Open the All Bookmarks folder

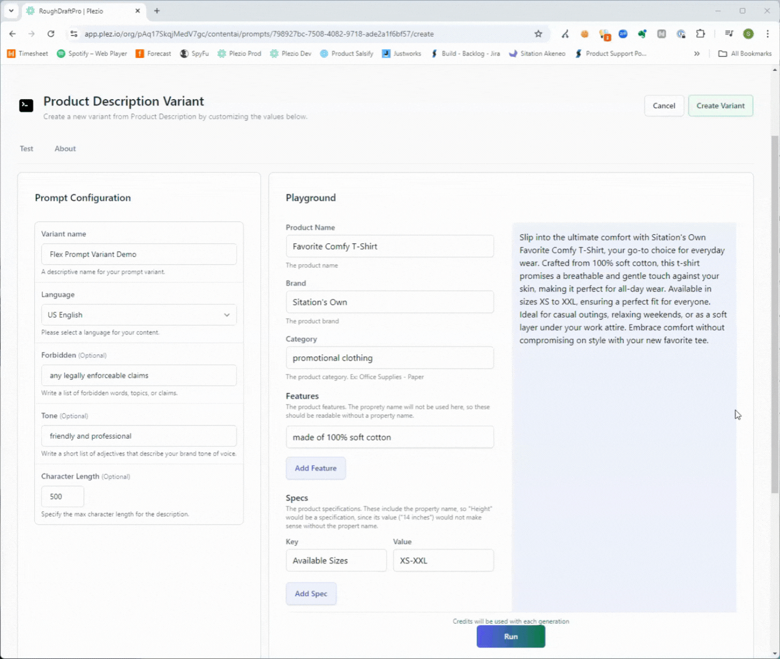745,54
